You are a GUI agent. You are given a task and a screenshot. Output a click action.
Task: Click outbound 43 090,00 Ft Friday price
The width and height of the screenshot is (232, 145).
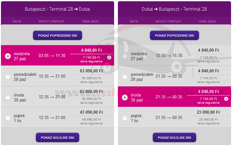(x=91, y=112)
